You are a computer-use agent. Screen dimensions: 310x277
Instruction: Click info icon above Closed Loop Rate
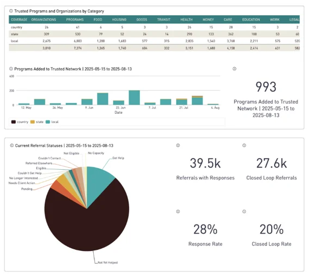pyautogui.click(x=244, y=211)
